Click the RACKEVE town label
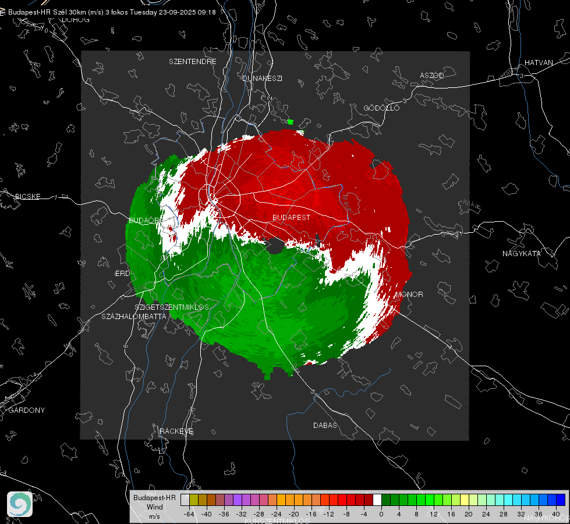Screen dimensions: 570x524 [x=176, y=431]
